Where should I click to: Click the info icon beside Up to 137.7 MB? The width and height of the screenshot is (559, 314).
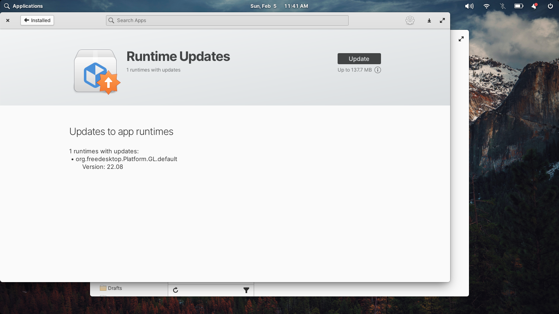point(377,70)
